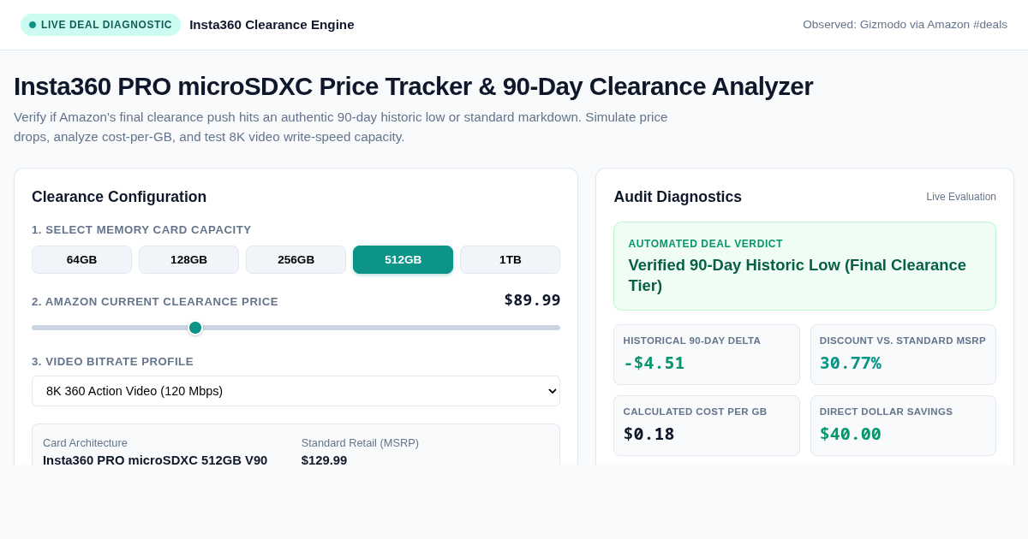Click the Clearance Configuration heading
1028x539 pixels.
[119, 197]
